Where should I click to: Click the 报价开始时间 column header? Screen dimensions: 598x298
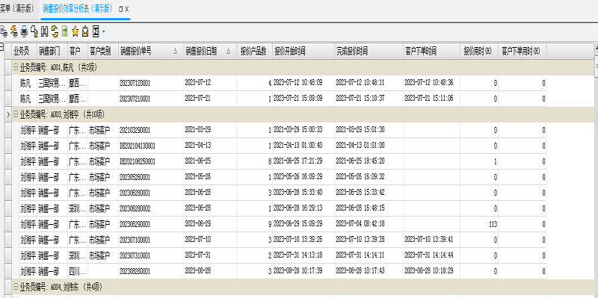pos(303,52)
